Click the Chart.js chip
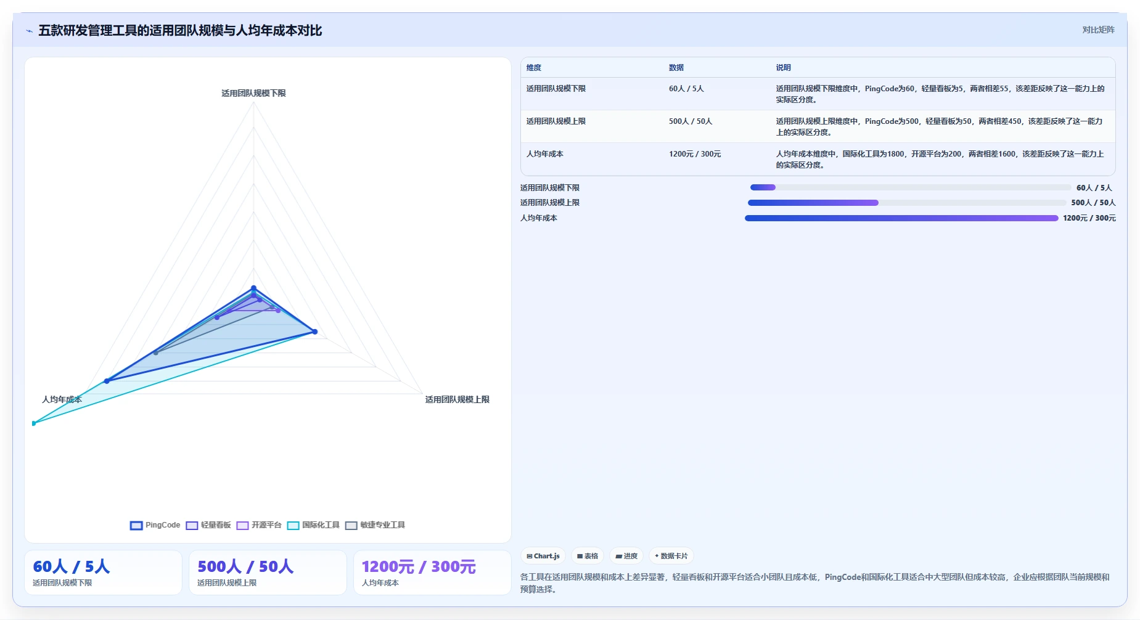The height and width of the screenshot is (620, 1140). pyautogui.click(x=543, y=556)
